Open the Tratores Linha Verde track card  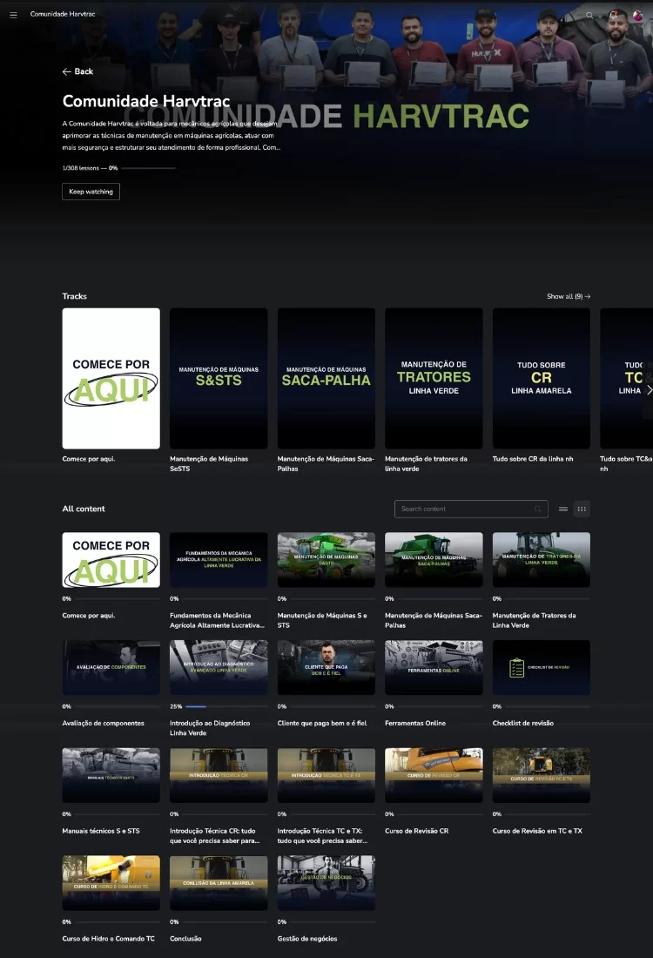[434, 378]
